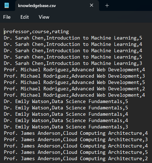The width and height of the screenshot is (152, 163).
Task: Click the Michael Rodriguez row rated 2
Action: coord(74,89)
